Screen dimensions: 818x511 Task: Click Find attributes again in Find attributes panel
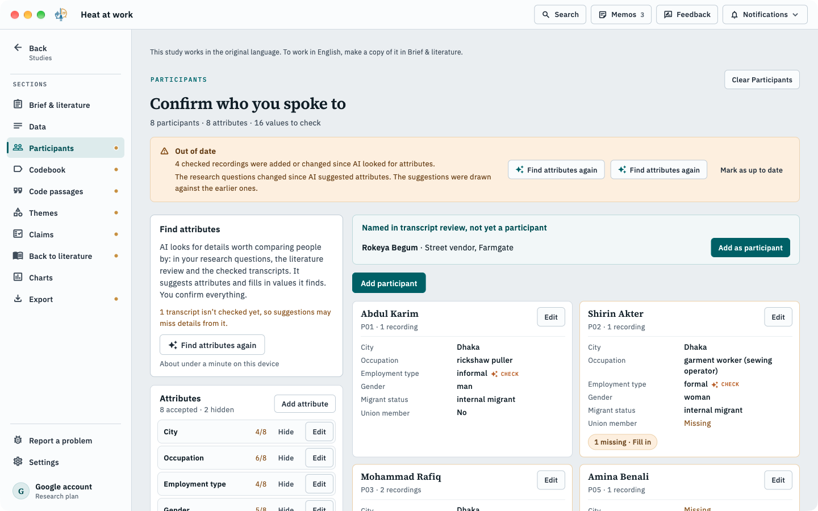(x=212, y=345)
